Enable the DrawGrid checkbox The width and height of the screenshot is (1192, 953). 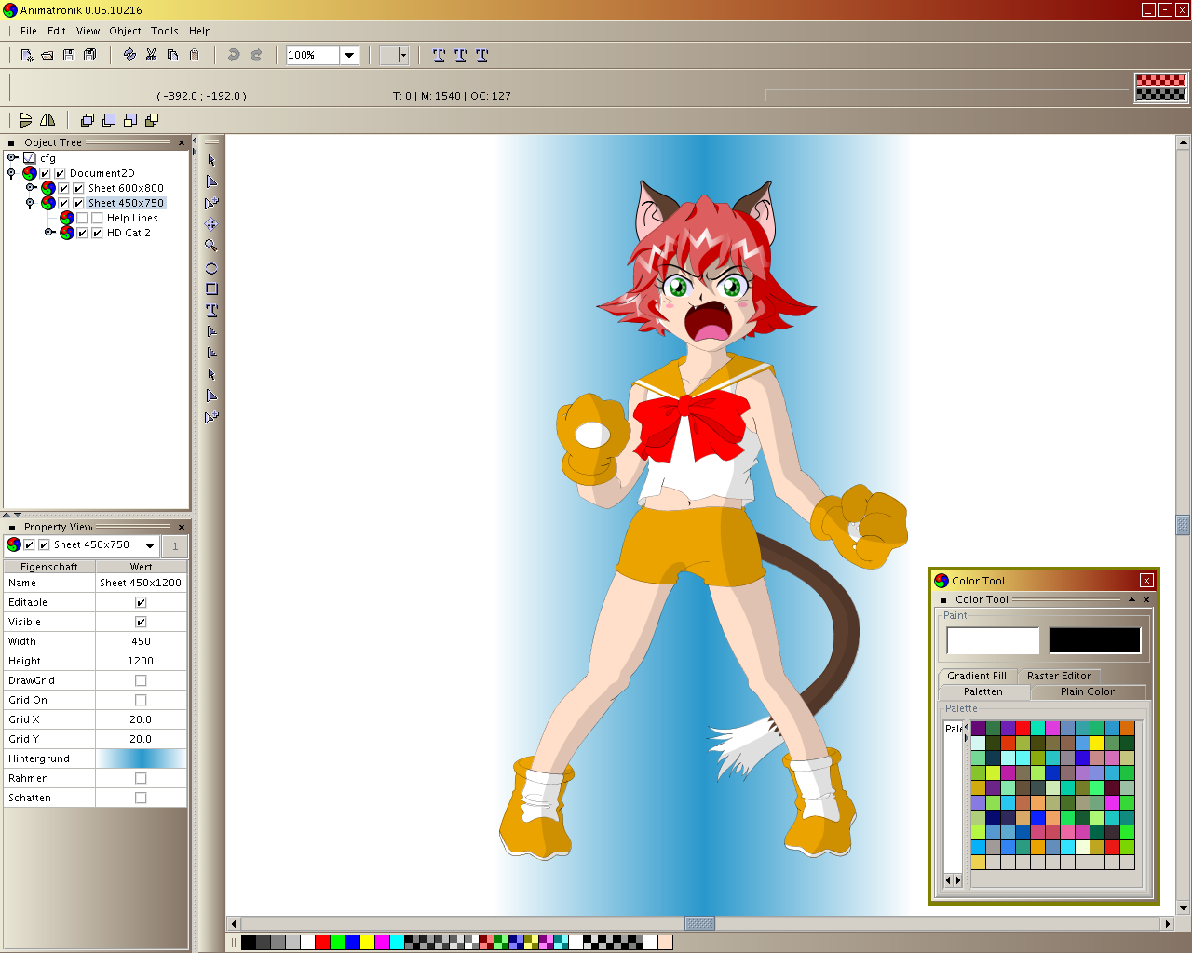[x=141, y=680]
